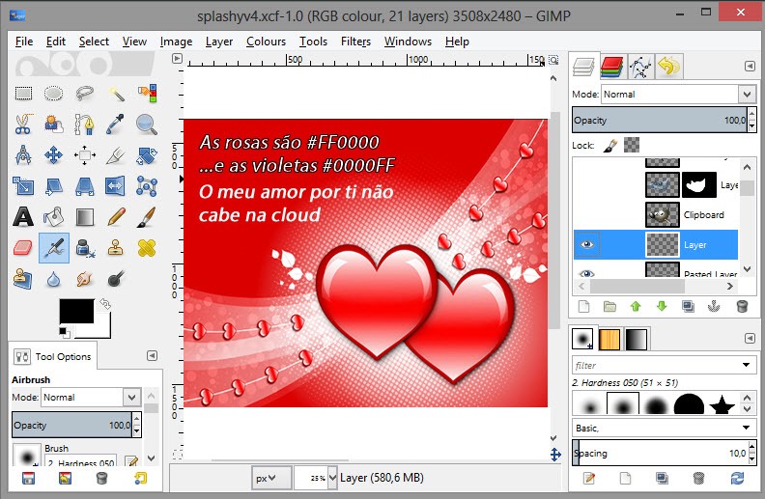The width and height of the screenshot is (765, 499).
Task: Hide the selected 'Layer' via eye icon
Action: [x=586, y=245]
